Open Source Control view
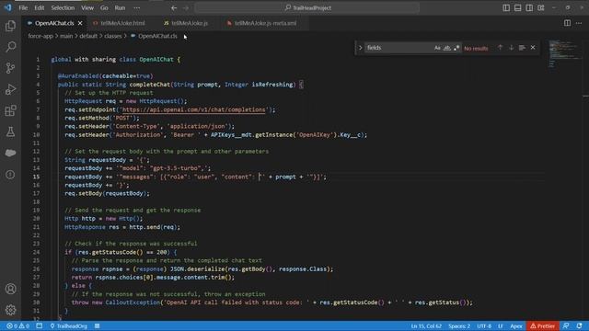The image size is (589, 331). pos(10,68)
